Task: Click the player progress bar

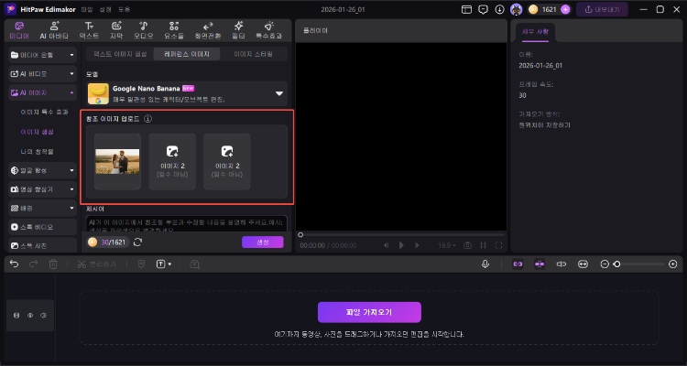Action: pyautogui.click(x=401, y=234)
